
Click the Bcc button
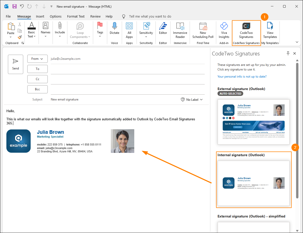(38, 89)
